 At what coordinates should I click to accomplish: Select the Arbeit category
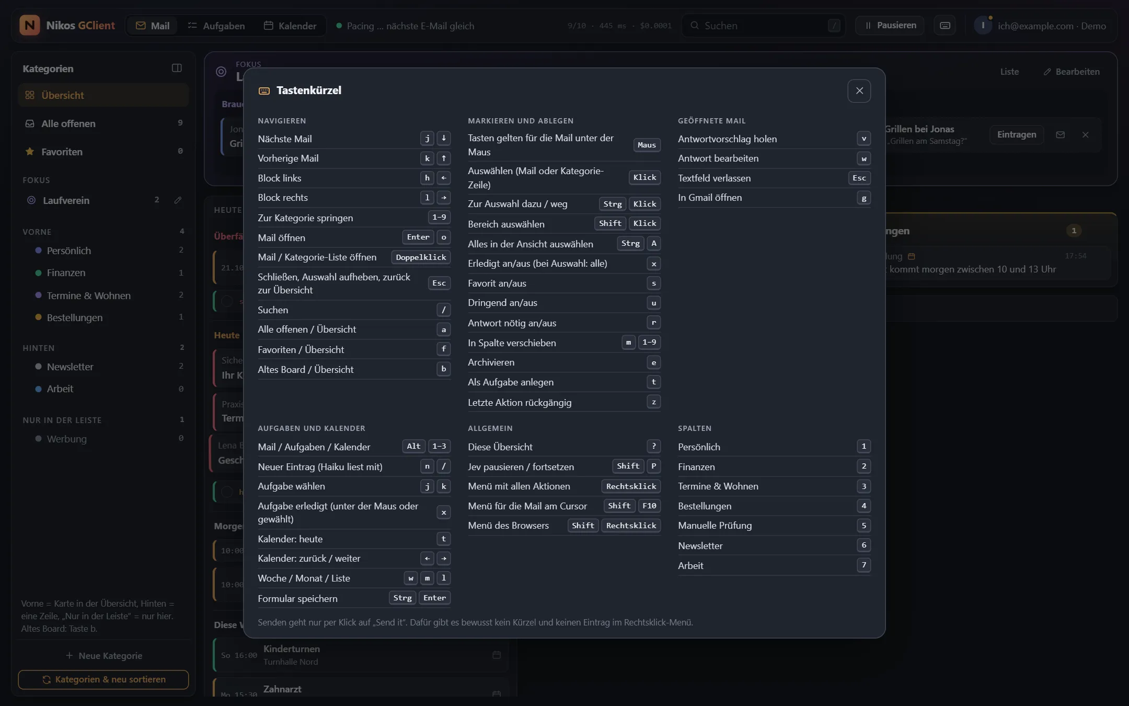(103, 389)
